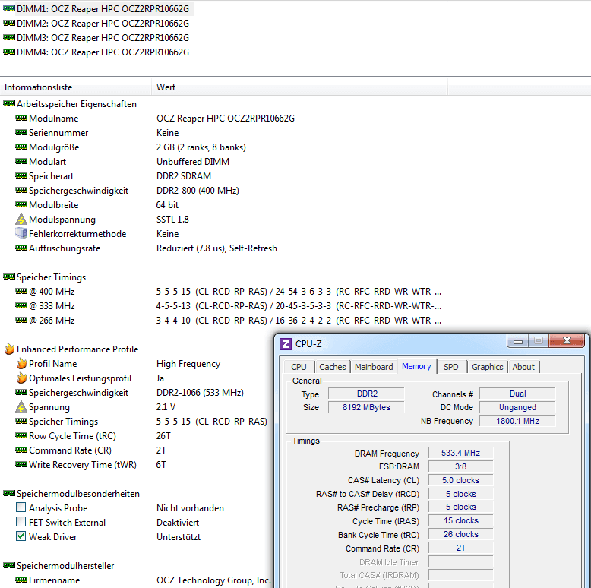Click the DRAM Frequency value 533.4 MHz
This screenshot has height=588, width=591.
460,453
